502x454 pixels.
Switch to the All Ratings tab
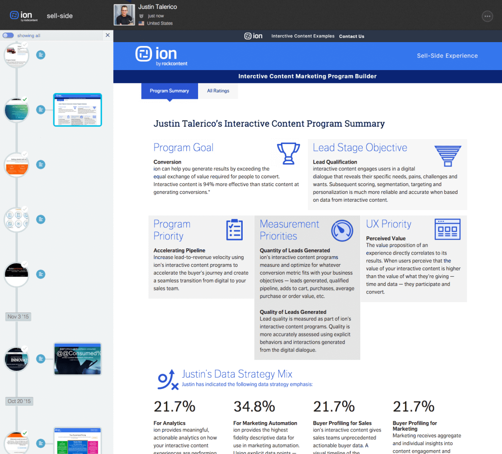pos(218,91)
